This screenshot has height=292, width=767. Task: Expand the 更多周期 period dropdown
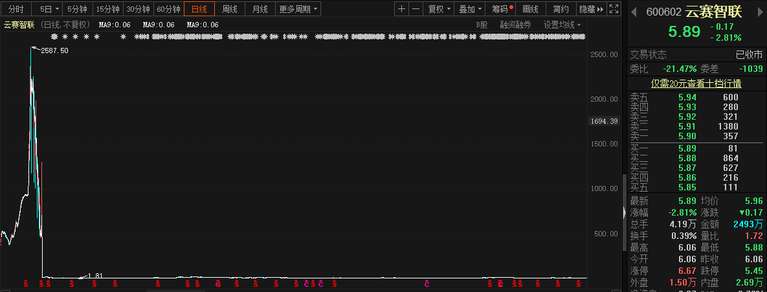pos(298,9)
